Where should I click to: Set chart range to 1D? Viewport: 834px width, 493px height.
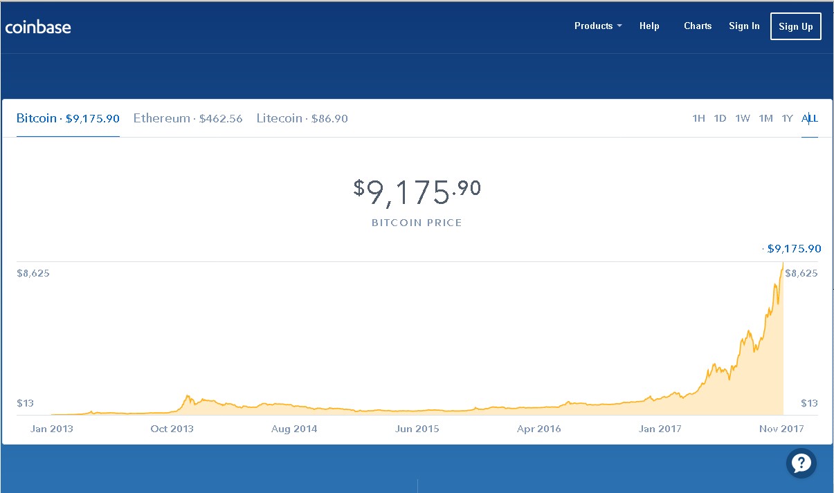pyautogui.click(x=720, y=118)
